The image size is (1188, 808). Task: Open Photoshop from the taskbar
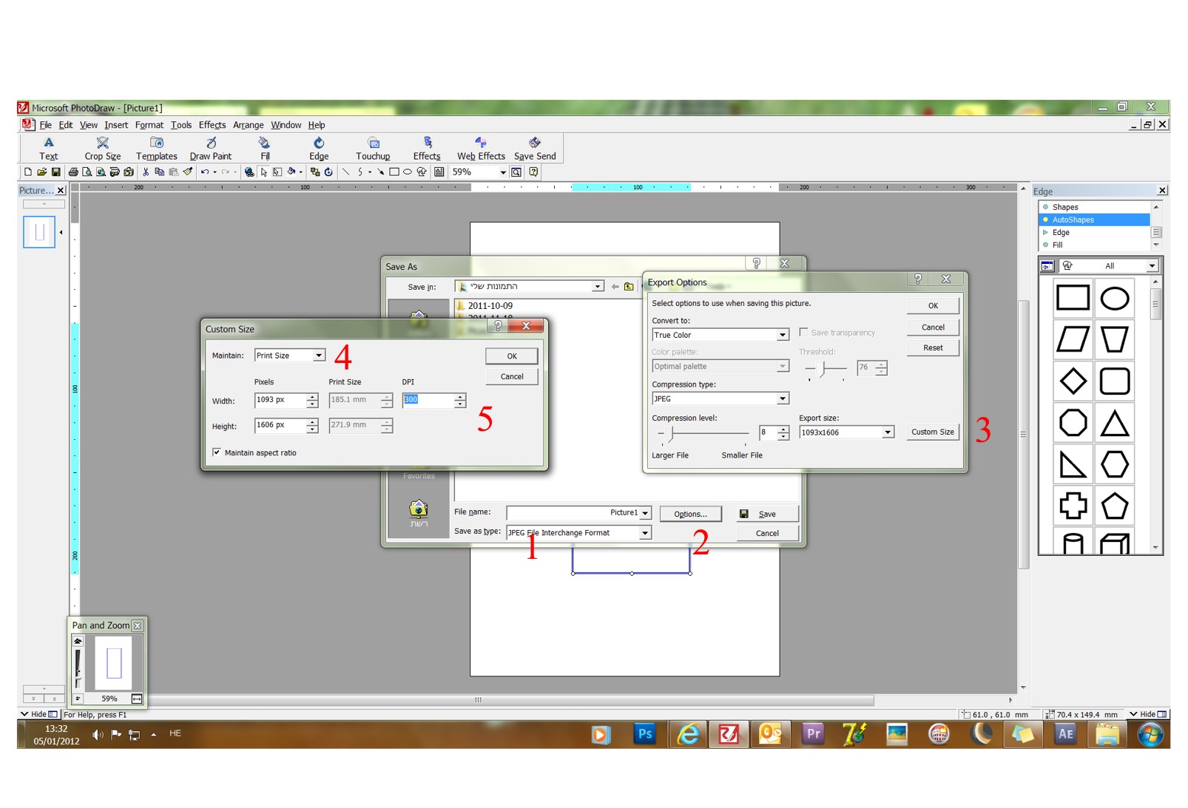[x=645, y=734]
